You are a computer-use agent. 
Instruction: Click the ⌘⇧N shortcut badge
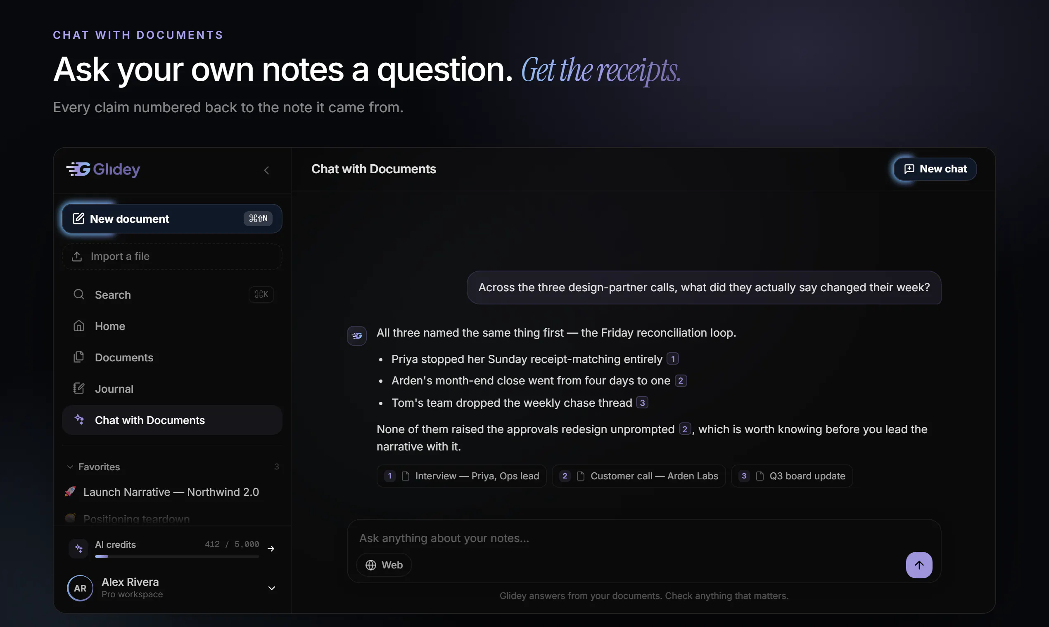(x=258, y=219)
